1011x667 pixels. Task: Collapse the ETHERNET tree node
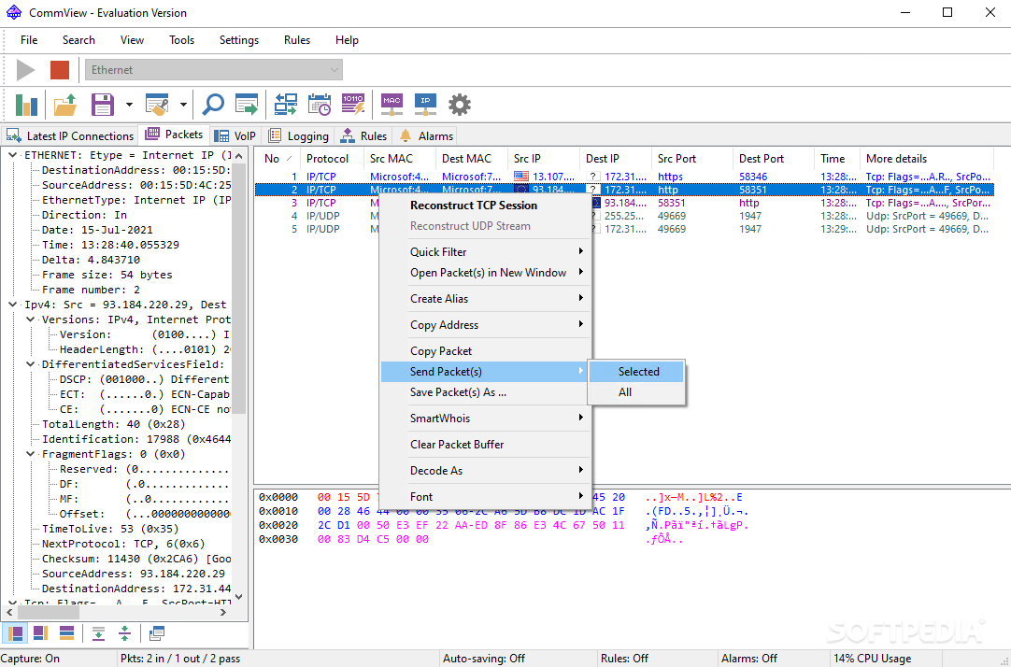[12, 155]
